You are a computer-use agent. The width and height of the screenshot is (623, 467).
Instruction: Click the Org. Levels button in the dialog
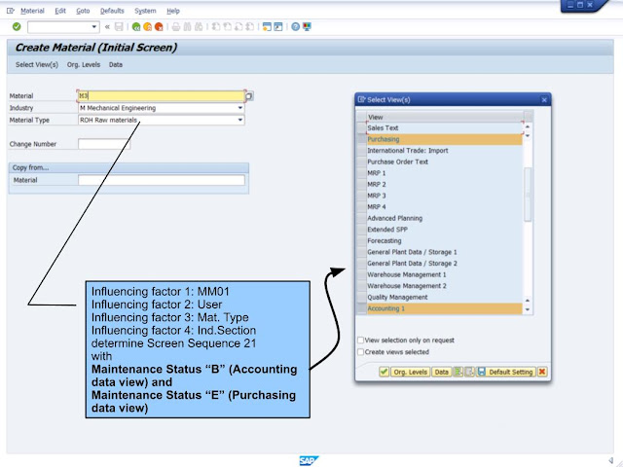pyautogui.click(x=410, y=372)
